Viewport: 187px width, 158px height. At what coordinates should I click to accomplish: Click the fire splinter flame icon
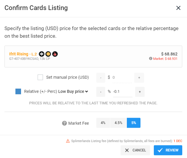[x=55, y=54]
